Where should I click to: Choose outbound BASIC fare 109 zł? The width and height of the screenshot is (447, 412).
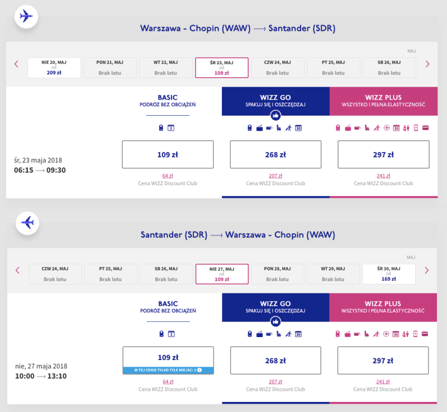coord(168,154)
